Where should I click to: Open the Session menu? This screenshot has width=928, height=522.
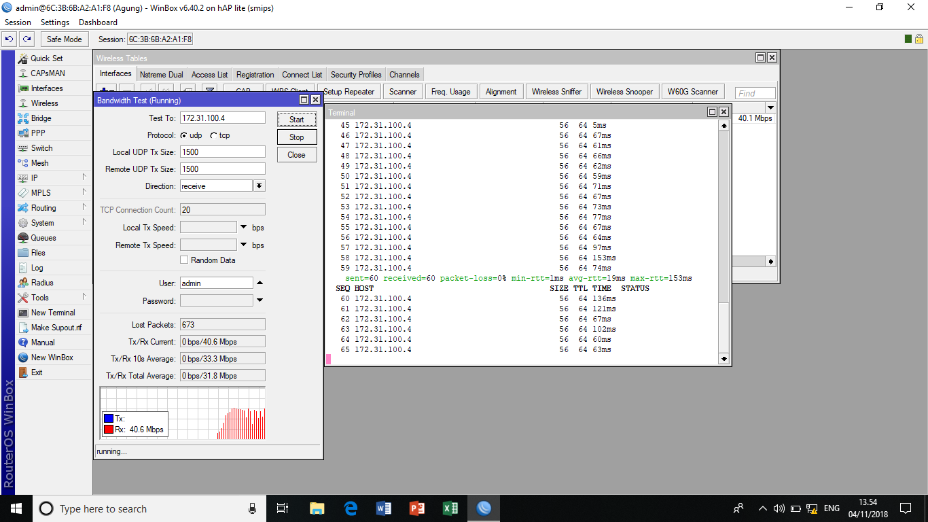click(x=18, y=22)
